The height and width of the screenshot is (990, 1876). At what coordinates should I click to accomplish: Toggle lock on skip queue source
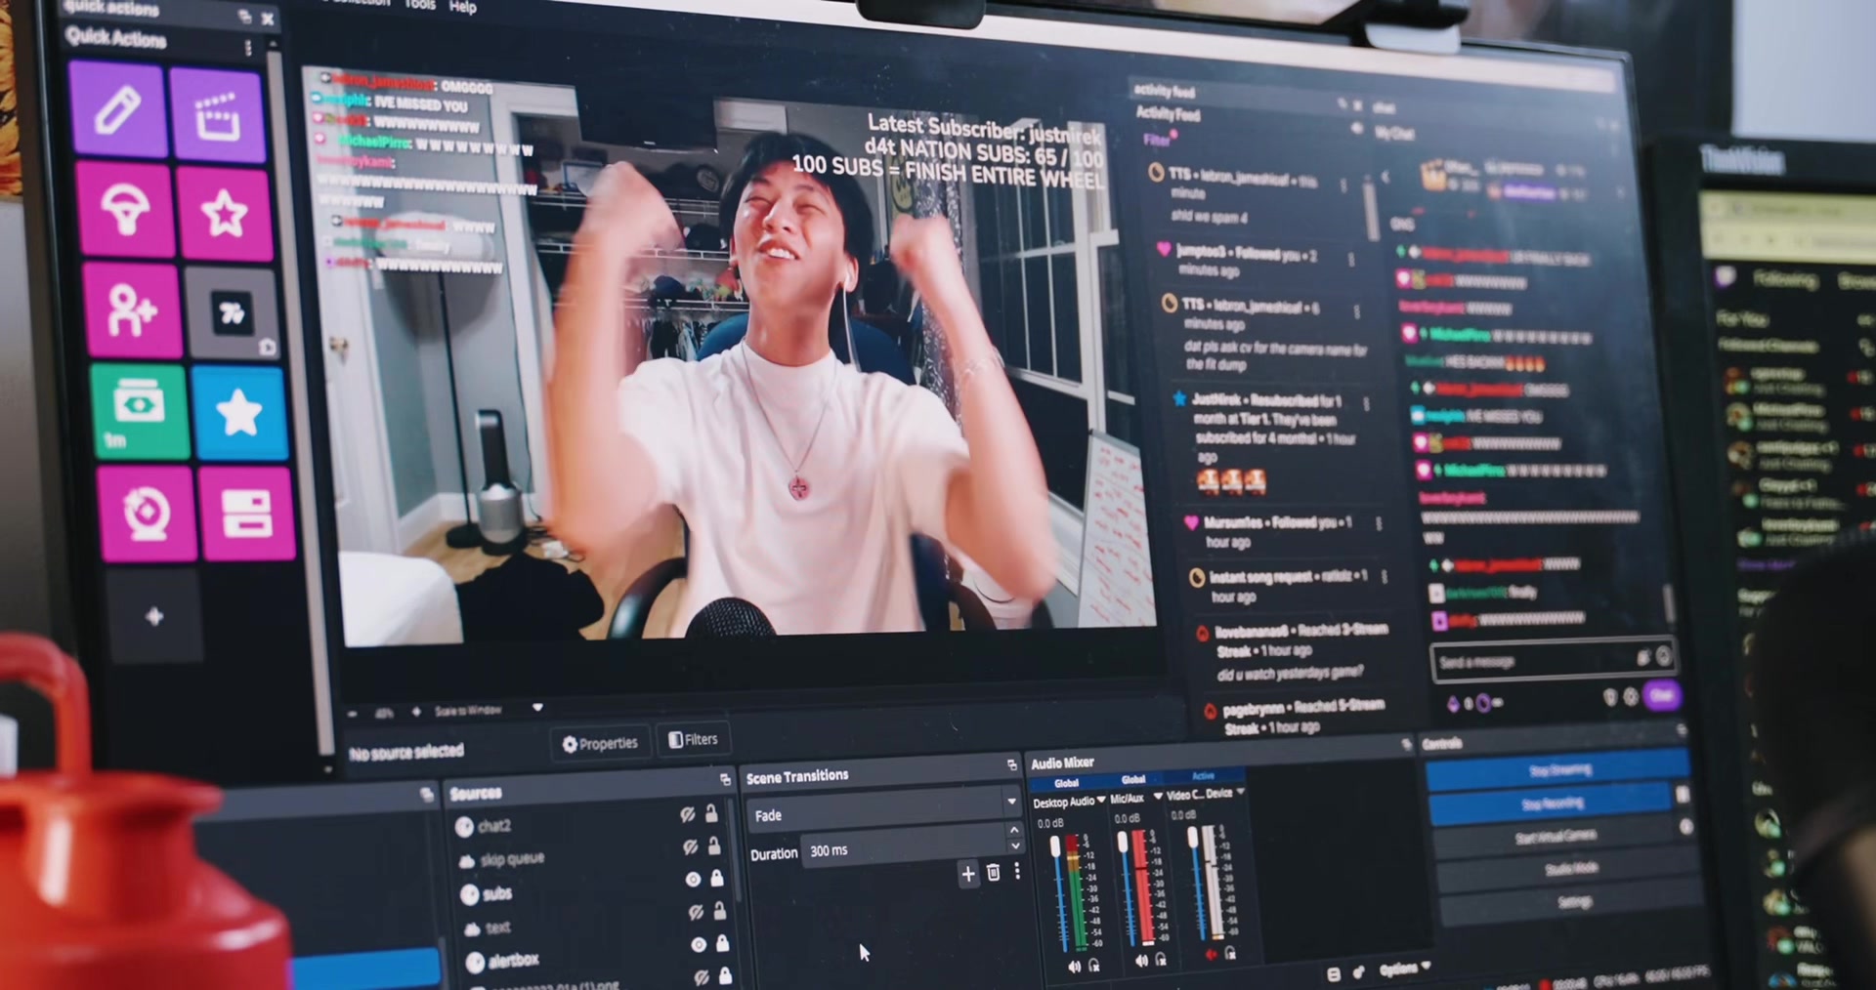point(714,846)
